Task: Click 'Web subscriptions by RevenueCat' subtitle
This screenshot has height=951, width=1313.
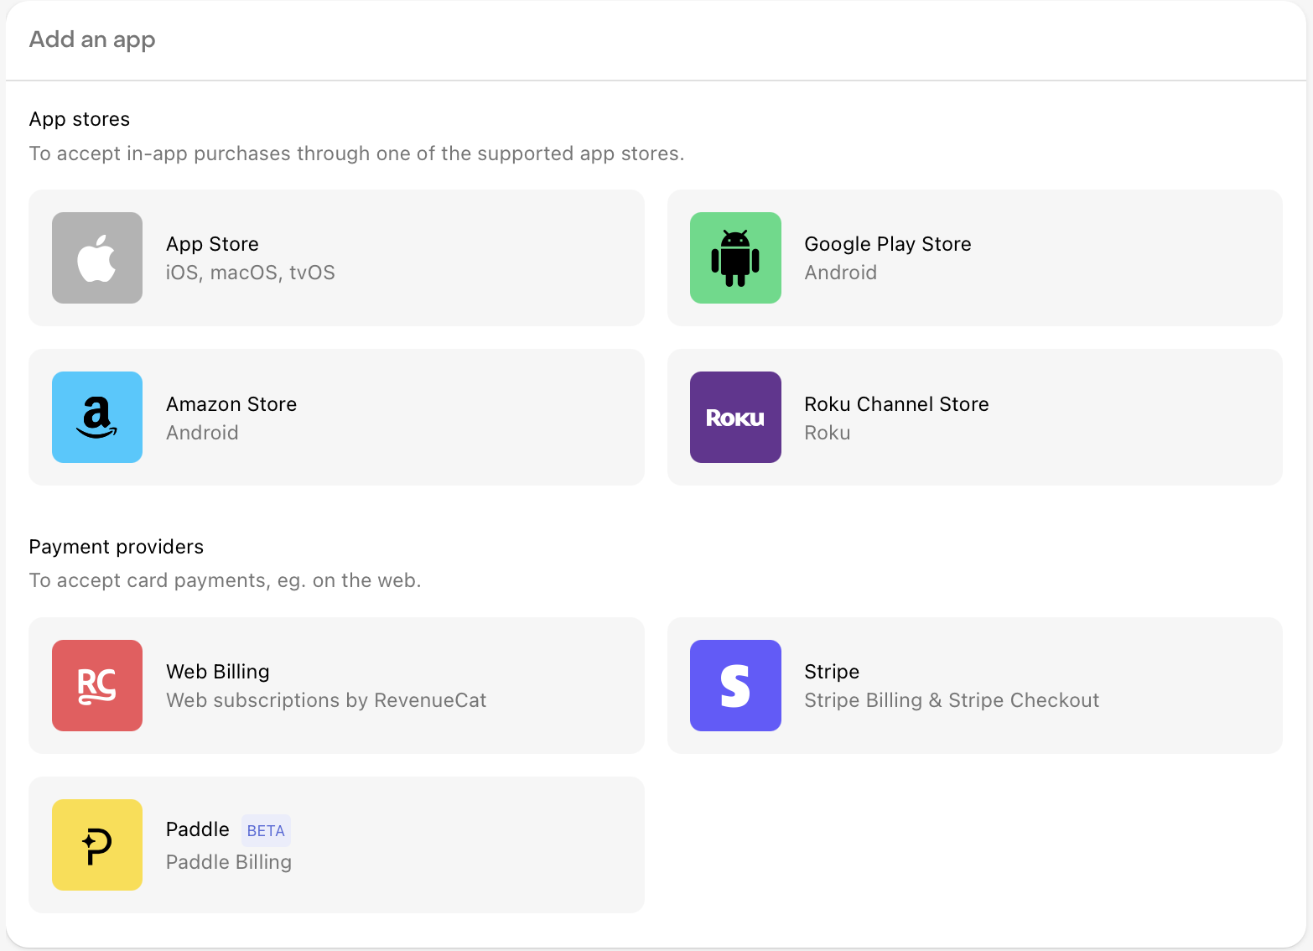Action: tap(326, 700)
